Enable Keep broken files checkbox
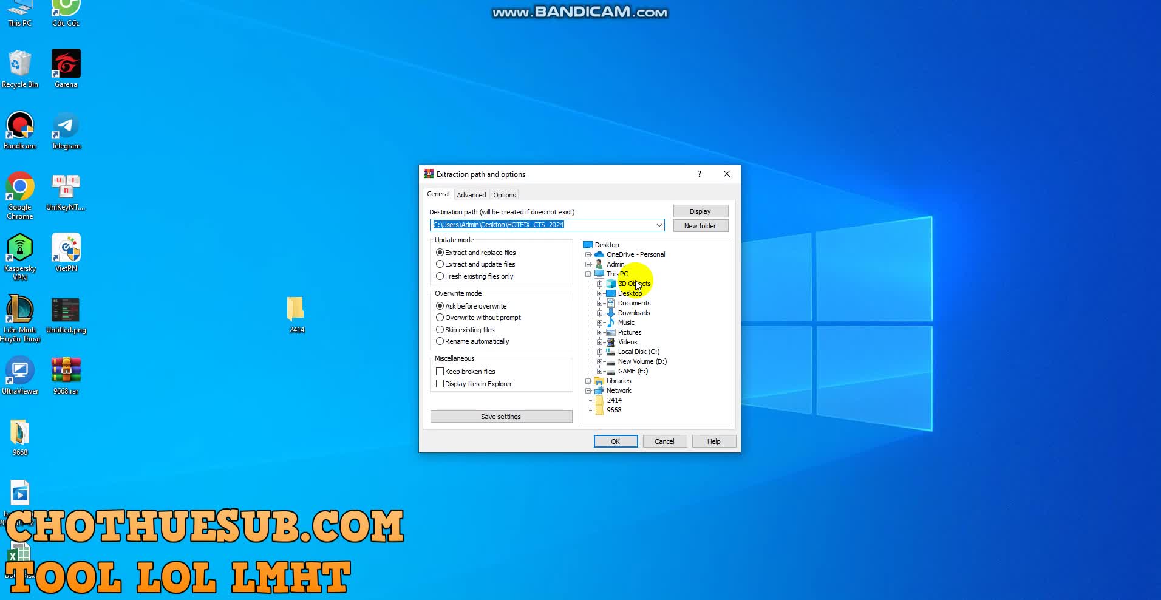 click(440, 372)
